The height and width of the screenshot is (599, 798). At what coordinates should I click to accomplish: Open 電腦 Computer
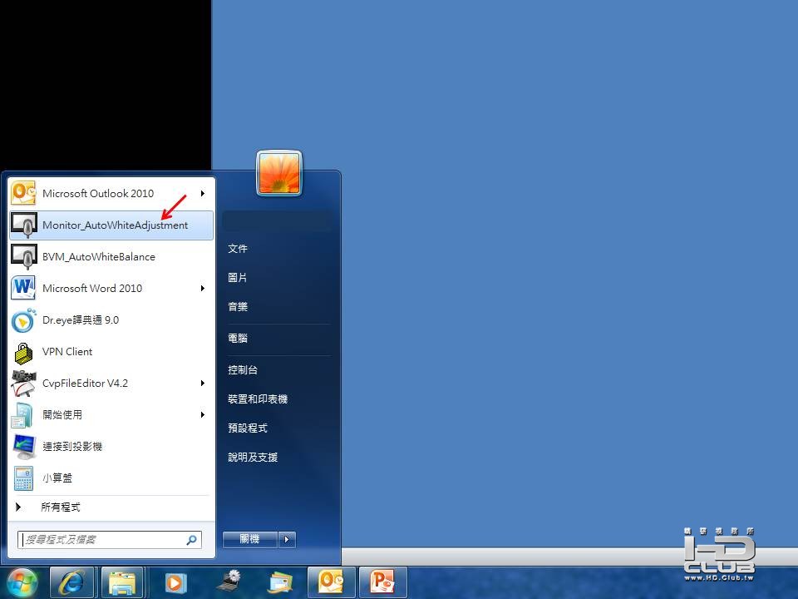pos(238,339)
